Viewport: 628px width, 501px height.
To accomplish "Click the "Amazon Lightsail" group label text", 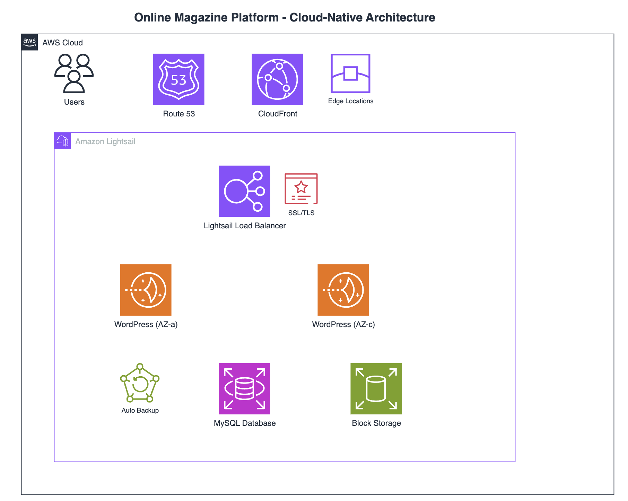I will [x=105, y=141].
